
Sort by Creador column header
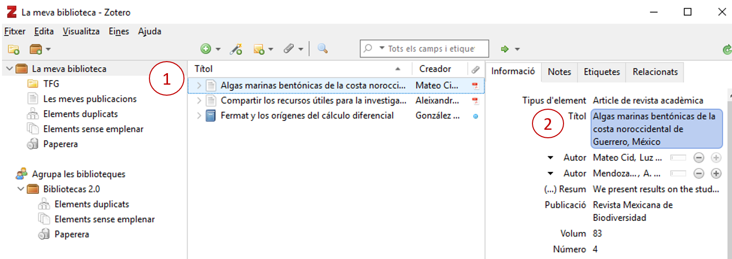439,69
